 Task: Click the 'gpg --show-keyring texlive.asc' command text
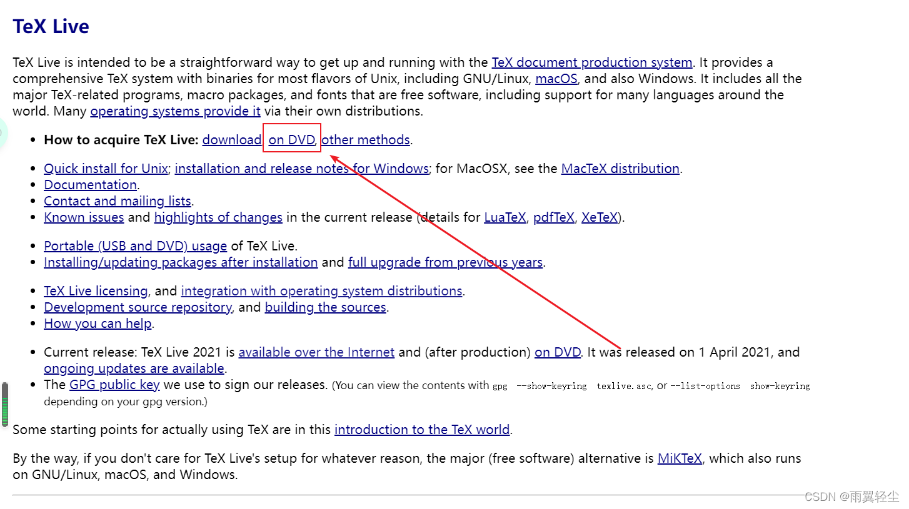click(x=572, y=386)
